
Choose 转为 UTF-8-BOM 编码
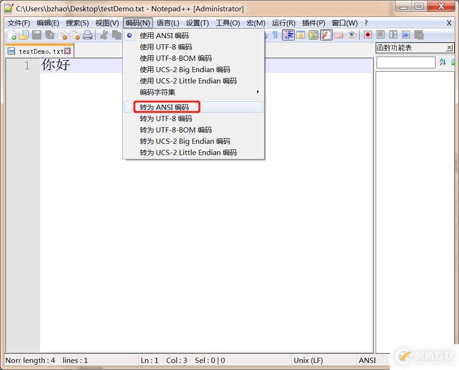[x=193, y=130]
